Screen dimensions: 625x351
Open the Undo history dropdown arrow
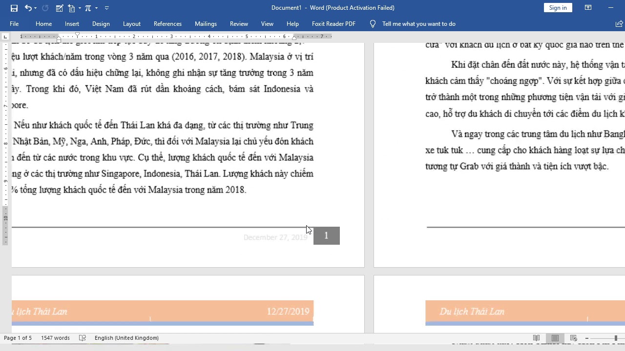tap(36, 8)
